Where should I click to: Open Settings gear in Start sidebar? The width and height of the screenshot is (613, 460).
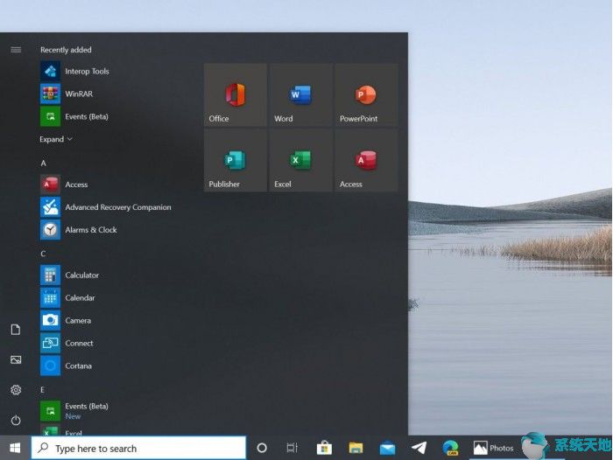pos(16,390)
